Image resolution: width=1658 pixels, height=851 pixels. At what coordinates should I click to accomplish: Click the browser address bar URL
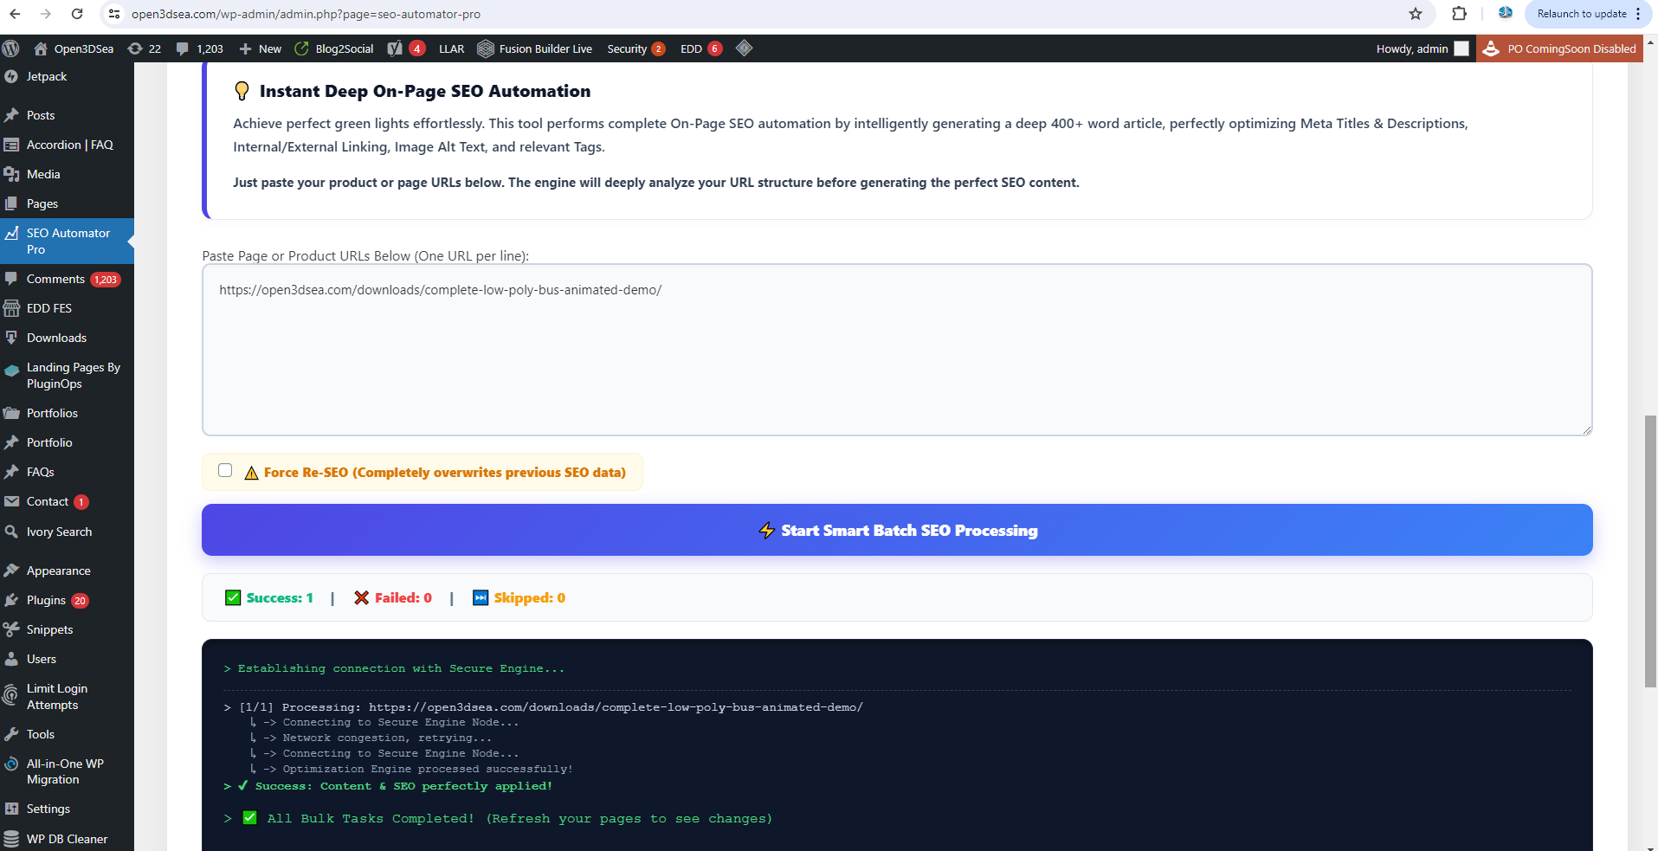click(306, 14)
